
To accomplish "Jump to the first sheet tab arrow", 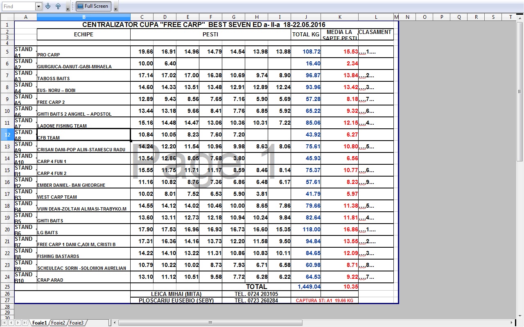I will [5, 323].
